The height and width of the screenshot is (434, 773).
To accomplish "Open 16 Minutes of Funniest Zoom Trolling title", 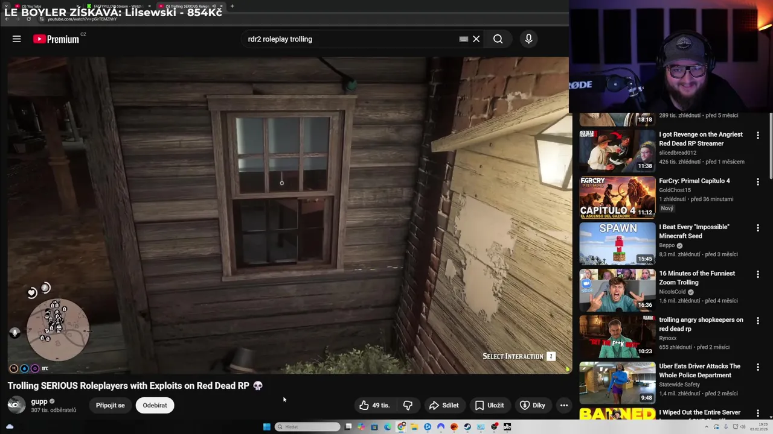I will click(x=697, y=278).
